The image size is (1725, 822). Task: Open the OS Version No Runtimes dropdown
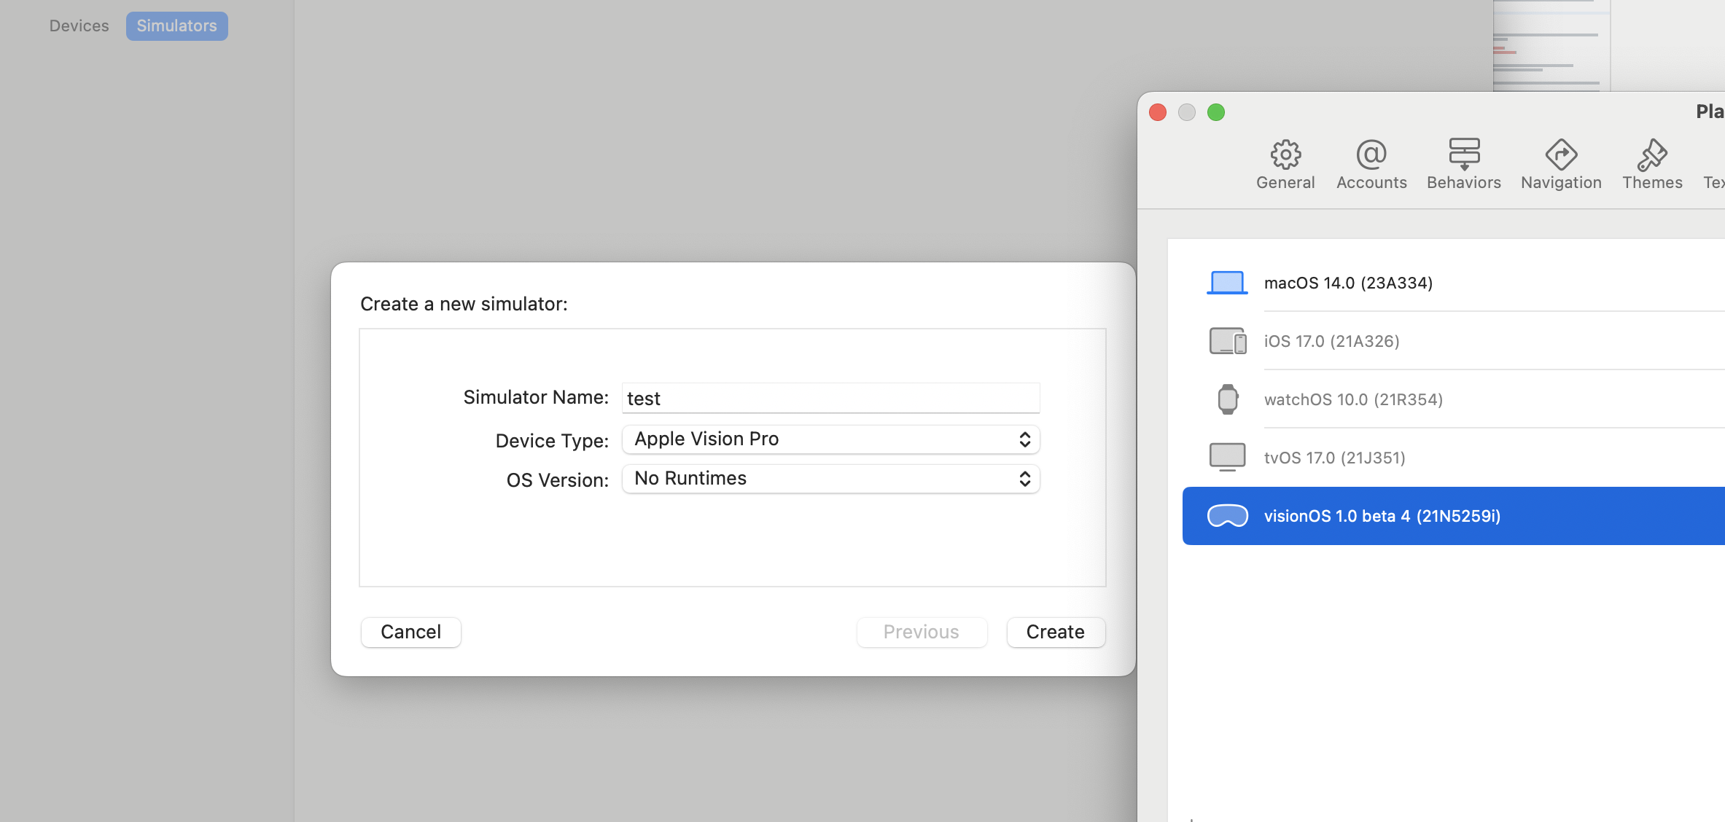pos(830,479)
